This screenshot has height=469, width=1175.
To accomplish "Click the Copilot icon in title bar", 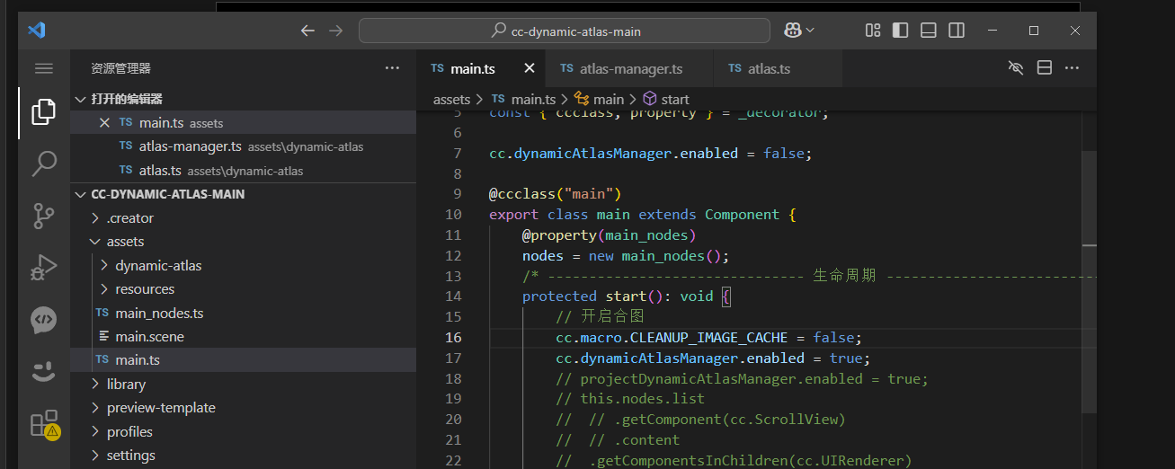I will [793, 31].
